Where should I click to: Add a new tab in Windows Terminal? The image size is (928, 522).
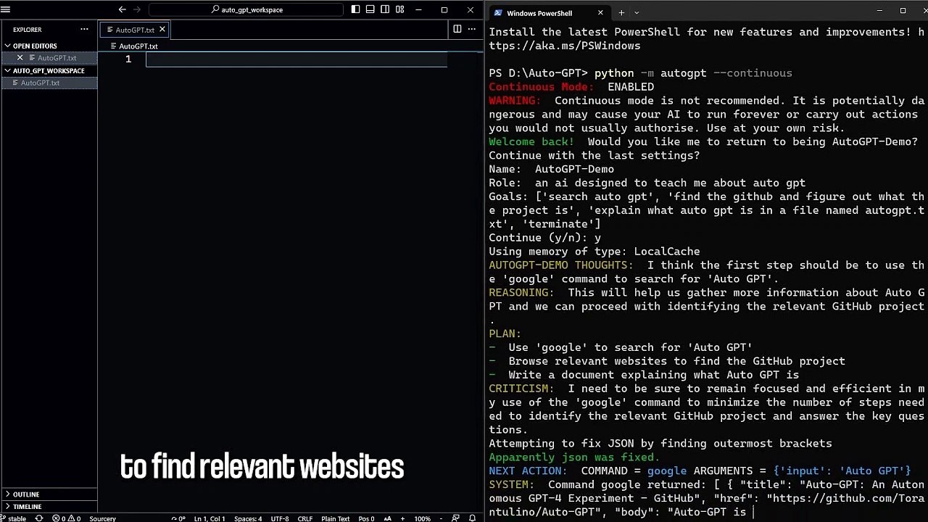tap(621, 13)
